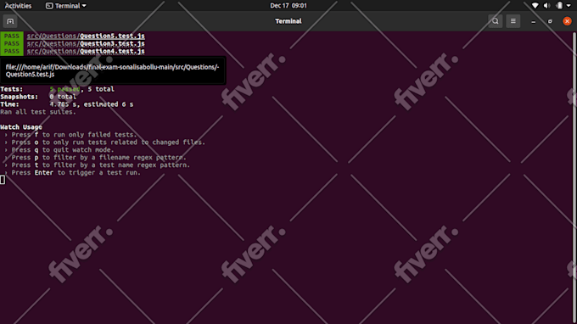Click the 'filter by a filename regex pattern' line

coord(95,158)
